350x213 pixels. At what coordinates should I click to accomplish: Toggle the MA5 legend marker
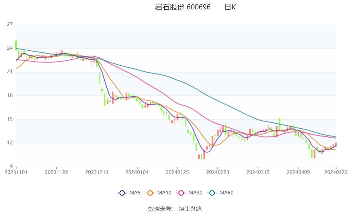pos(122,193)
